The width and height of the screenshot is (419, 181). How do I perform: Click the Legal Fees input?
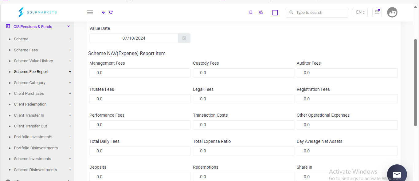pyautogui.click(x=244, y=99)
